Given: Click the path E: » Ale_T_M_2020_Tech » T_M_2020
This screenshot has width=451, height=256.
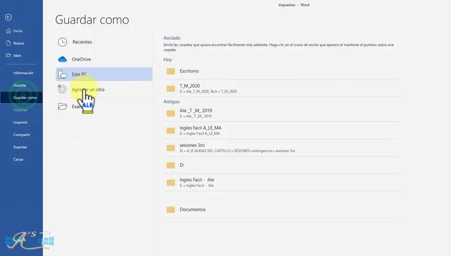Looking at the screenshot, I should 208,92.
